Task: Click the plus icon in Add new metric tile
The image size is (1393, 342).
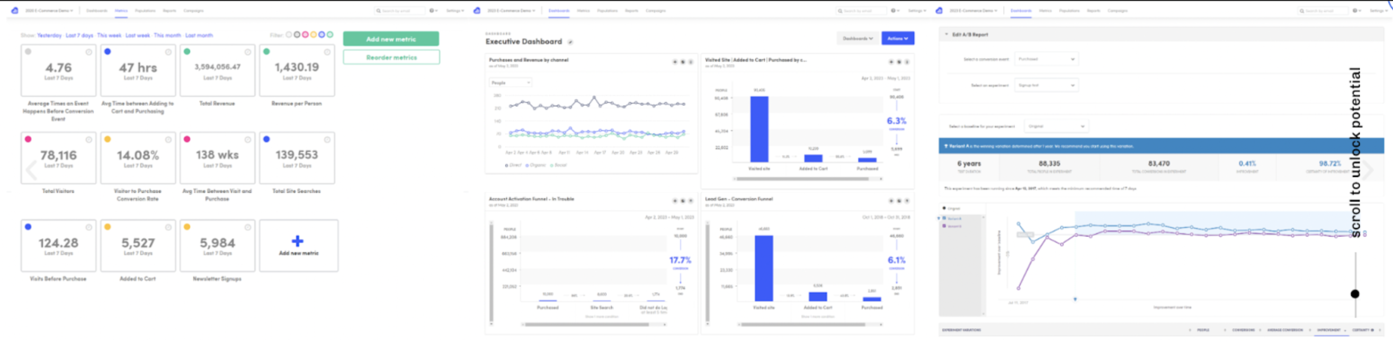Action: click(x=298, y=241)
